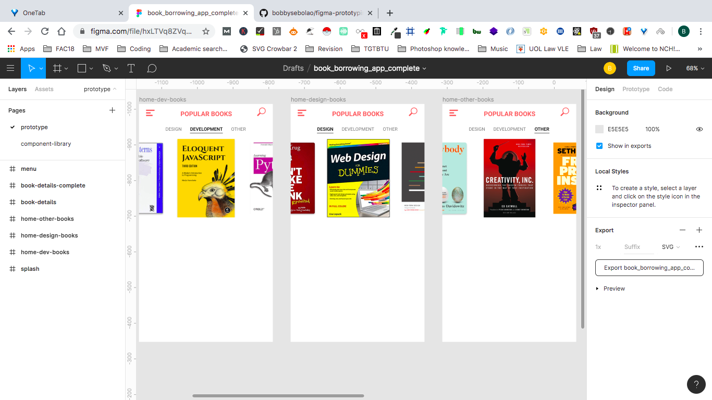Click hamburger icon in home-design-books frame
712x400 pixels.
[302, 113]
